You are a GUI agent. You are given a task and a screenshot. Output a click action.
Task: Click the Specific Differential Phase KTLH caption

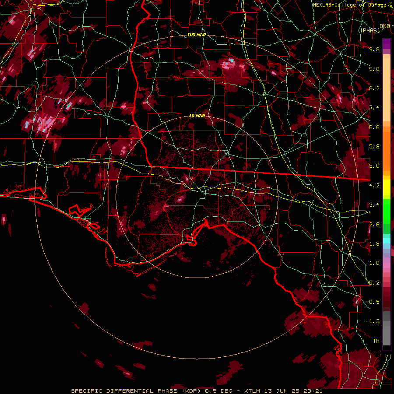pos(197,391)
